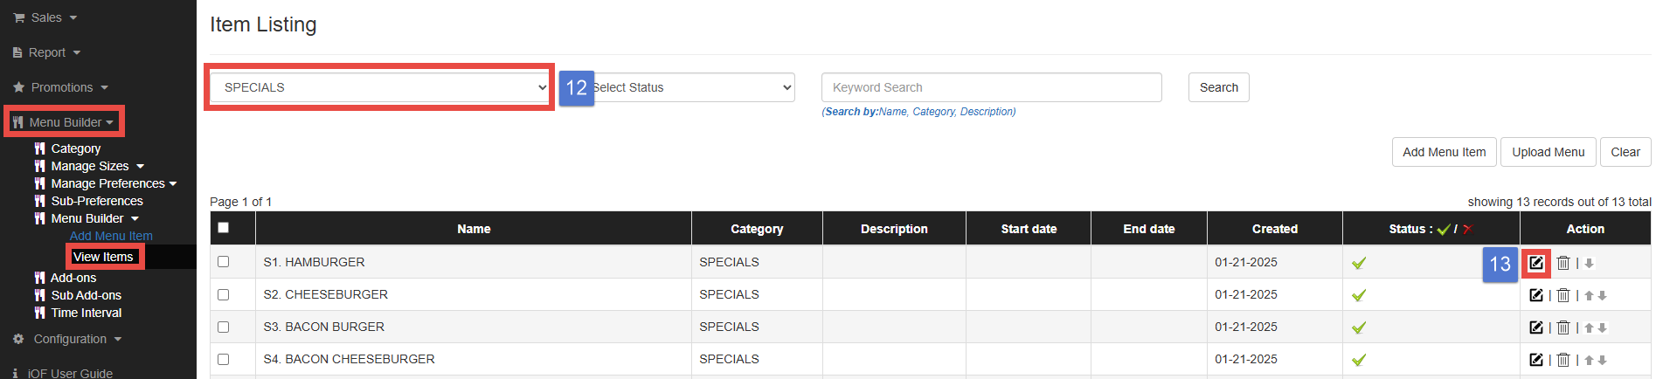Delete the S2. CHEESEBURGER item
Screen dimensions: 1656x379
[x=1563, y=295]
